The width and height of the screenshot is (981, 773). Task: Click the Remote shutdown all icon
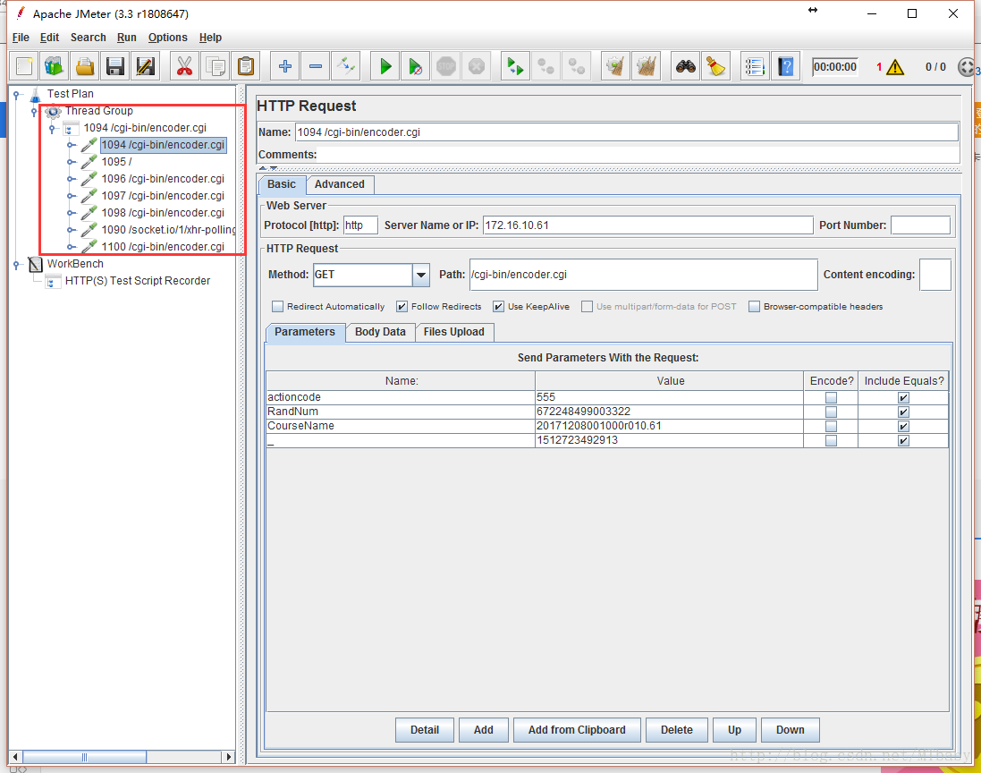pyautogui.click(x=577, y=66)
